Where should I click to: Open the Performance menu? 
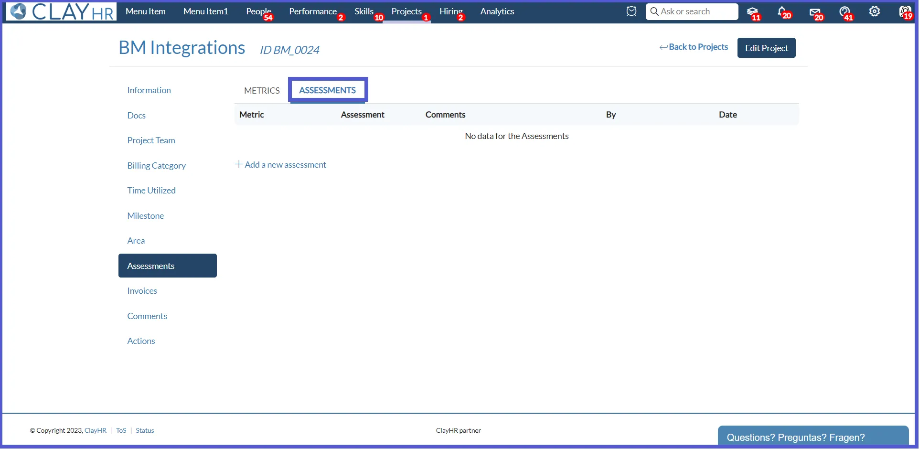[313, 11]
